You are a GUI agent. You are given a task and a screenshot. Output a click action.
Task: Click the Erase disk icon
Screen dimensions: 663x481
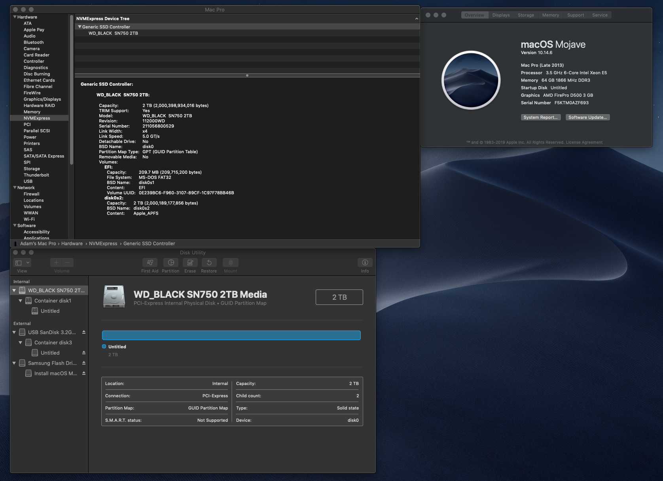pyautogui.click(x=190, y=263)
